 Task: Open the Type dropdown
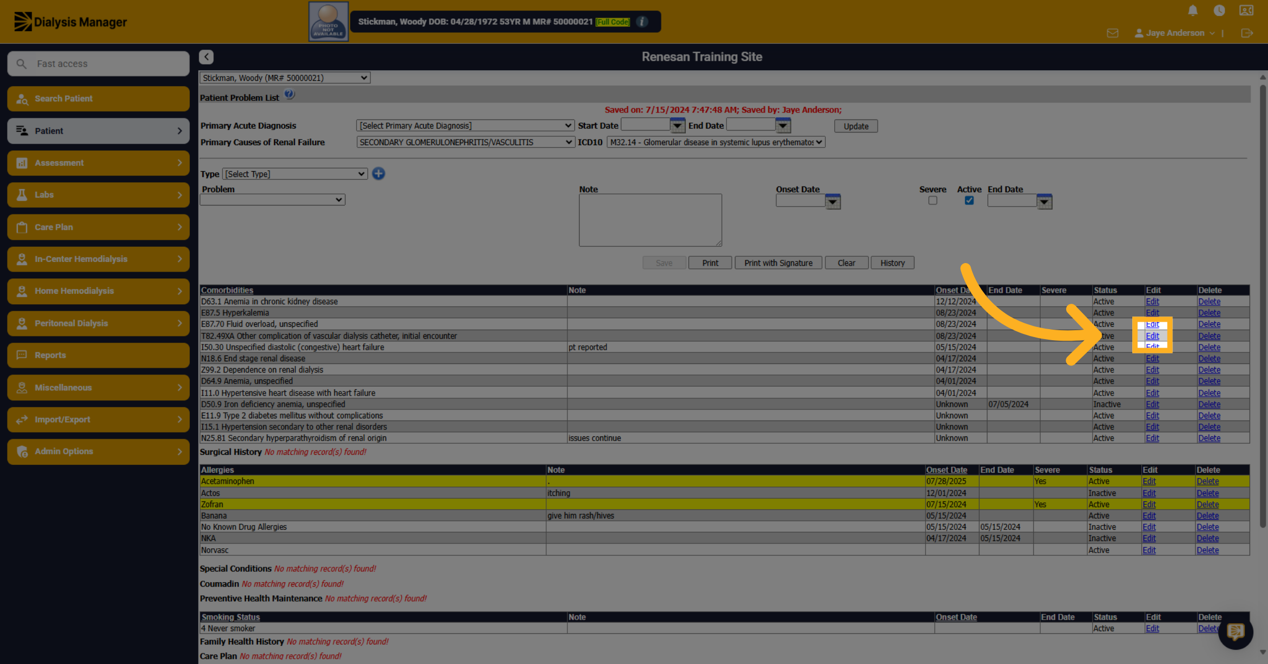coord(295,174)
